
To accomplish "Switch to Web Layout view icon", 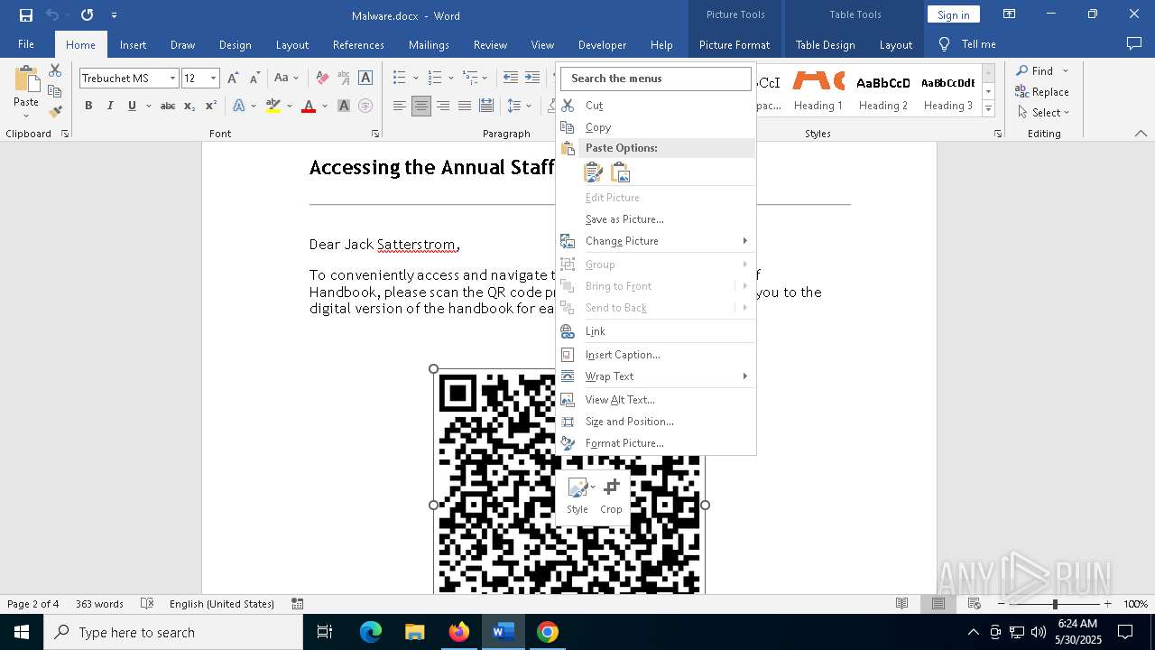I will point(975,604).
